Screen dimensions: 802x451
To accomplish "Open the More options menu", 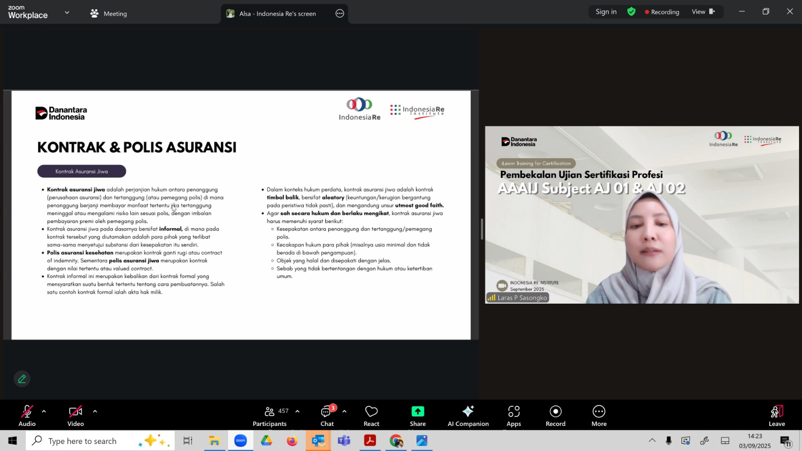I will coord(598,416).
